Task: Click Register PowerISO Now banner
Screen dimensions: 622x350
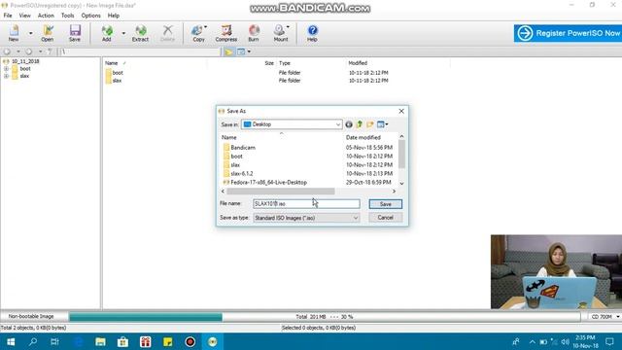Action: click(x=568, y=33)
